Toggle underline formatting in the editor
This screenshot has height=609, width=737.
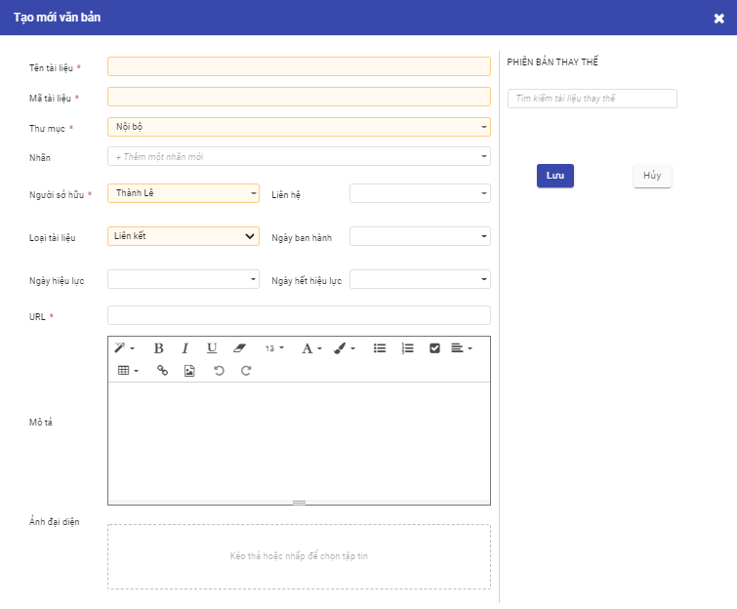(212, 348)
